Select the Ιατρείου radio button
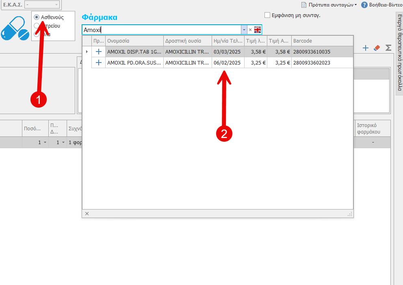This screenshot has height=285, width=403. [x=37, y=26]
